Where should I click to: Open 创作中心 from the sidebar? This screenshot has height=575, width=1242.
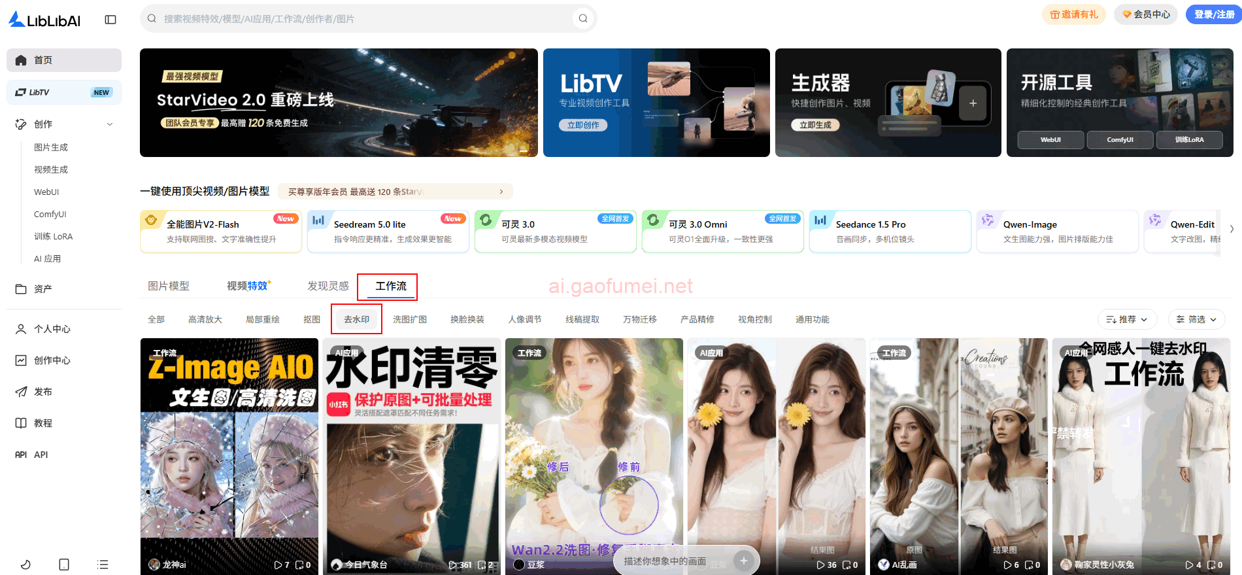click(x=52, y=360)
